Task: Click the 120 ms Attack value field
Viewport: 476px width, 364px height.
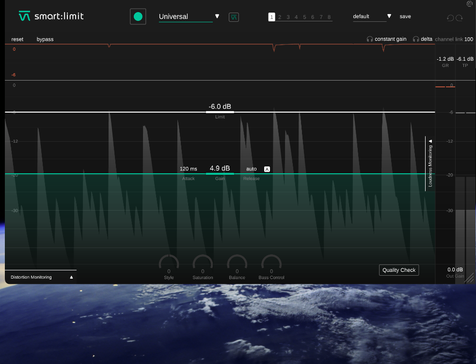Action: pos(188,169)
